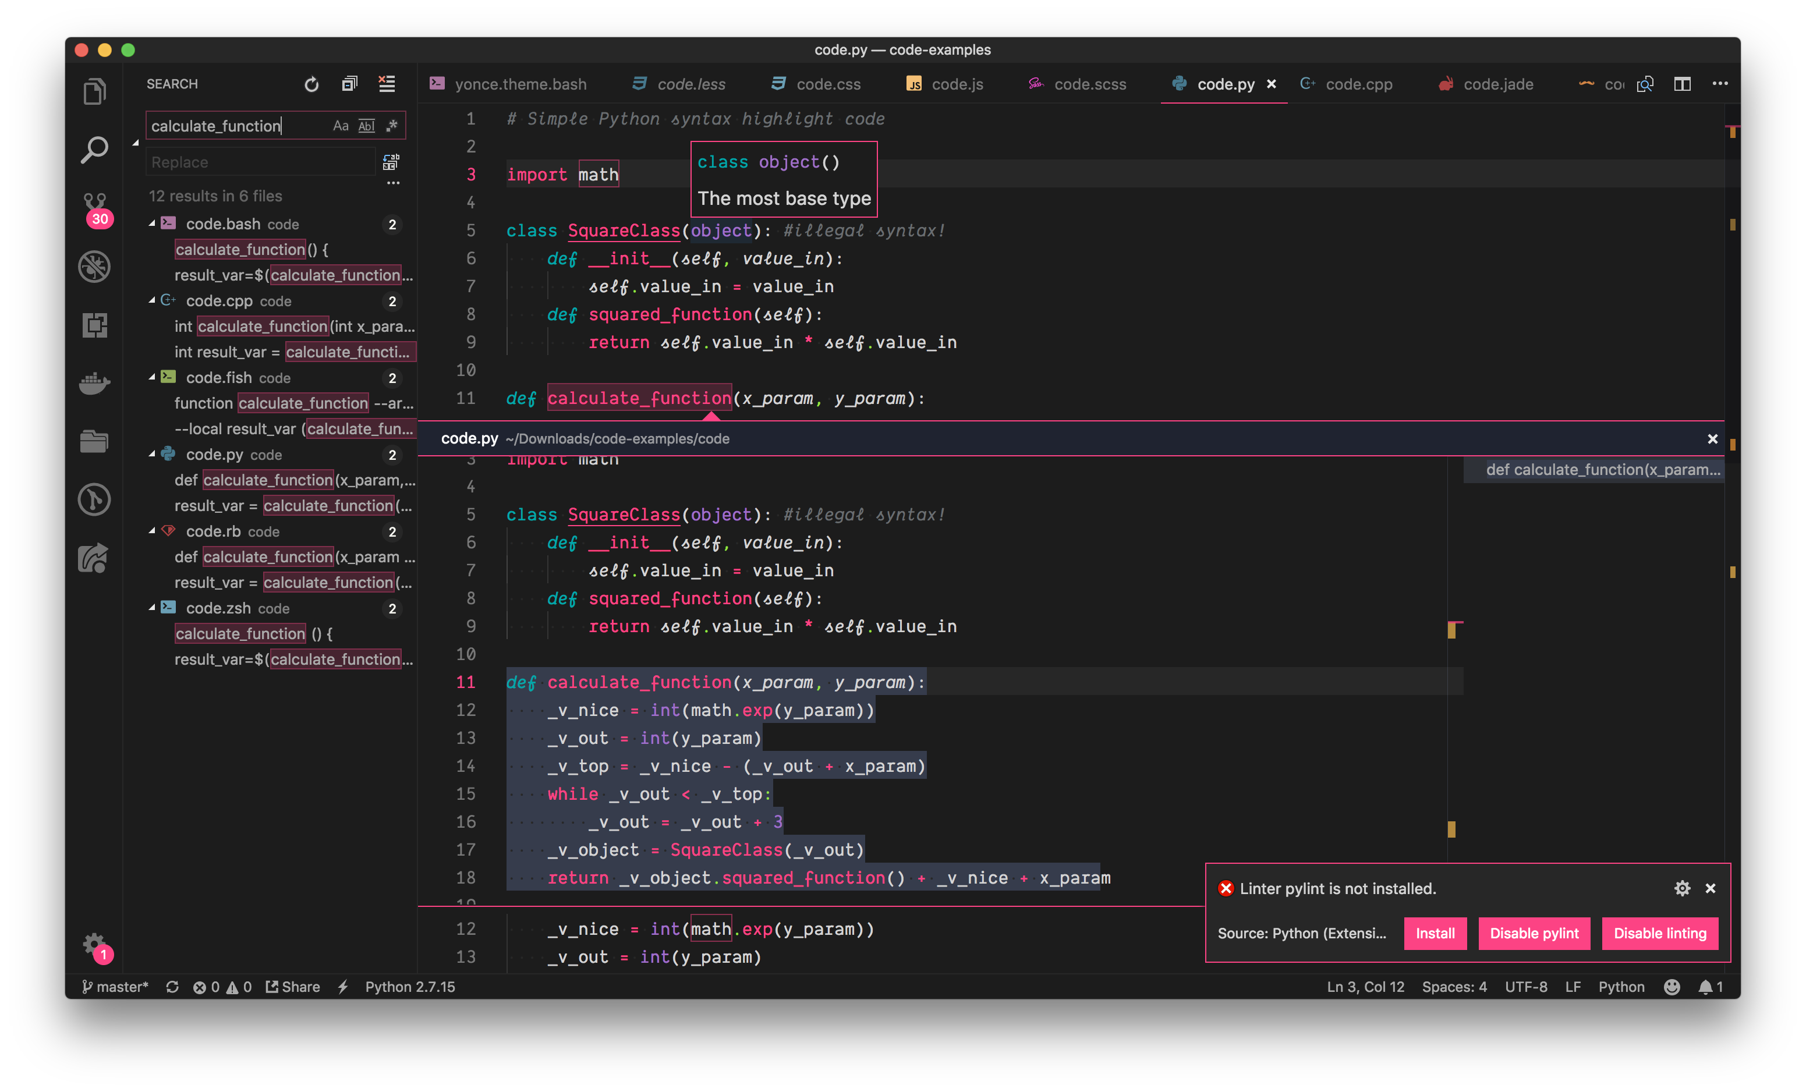This screenshot has height=1092, width=1806.
Task: Collapse the code.cpp results group
Action: 152,300
